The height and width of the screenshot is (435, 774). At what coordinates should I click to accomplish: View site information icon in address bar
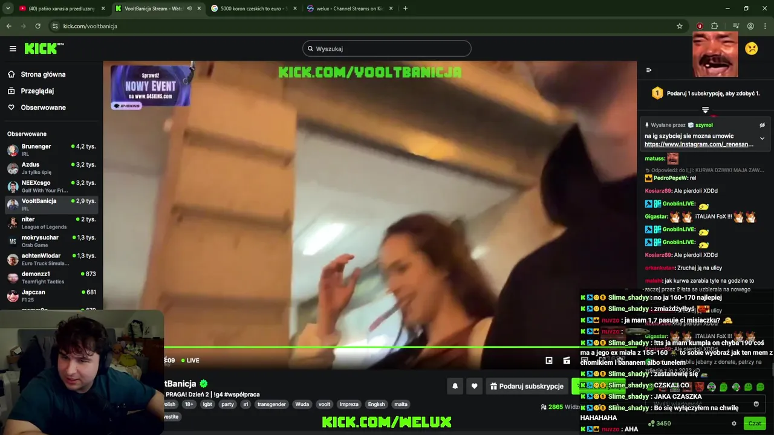pyautogui.click(x=55, y=26)
